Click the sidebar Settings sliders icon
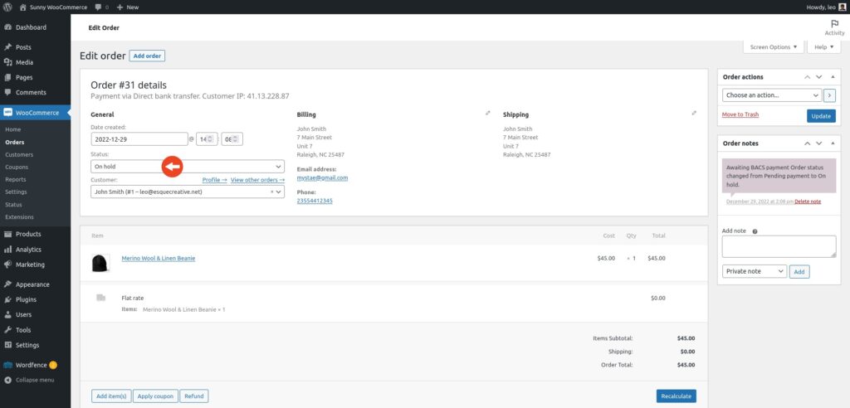 pyautogui.click(x=8, y=345)
